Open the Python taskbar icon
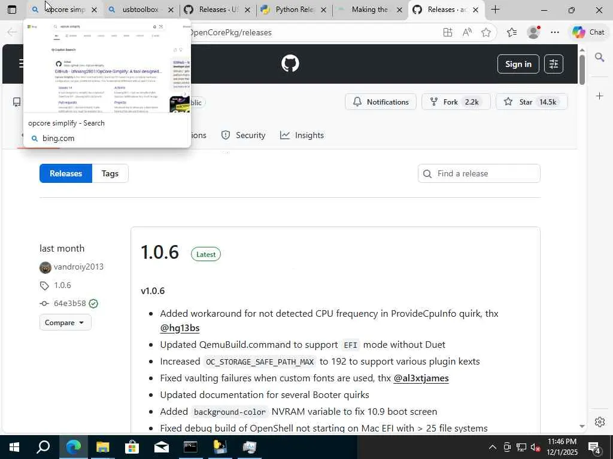 (x=220, y=447)
